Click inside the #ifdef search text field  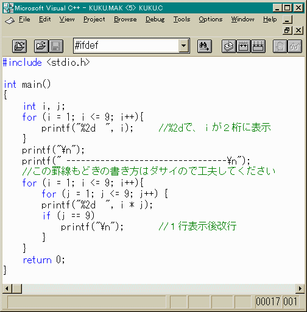[x=126, y=46]
